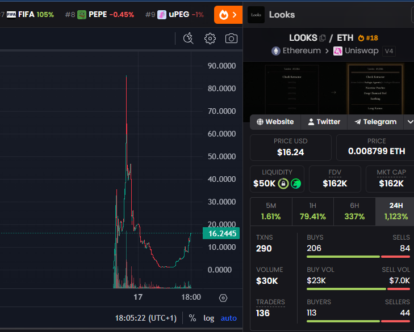Click the green liquidity badge icon
The height and width of the screenshot is (332, 414).
[x=296, y=184]
